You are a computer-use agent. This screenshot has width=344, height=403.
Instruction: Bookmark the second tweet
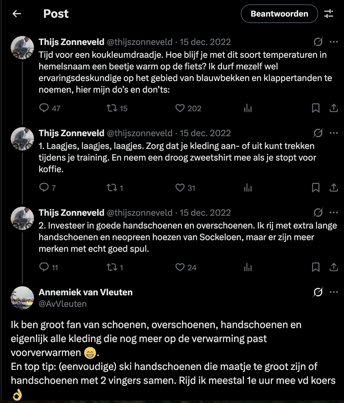coord(315,188)
